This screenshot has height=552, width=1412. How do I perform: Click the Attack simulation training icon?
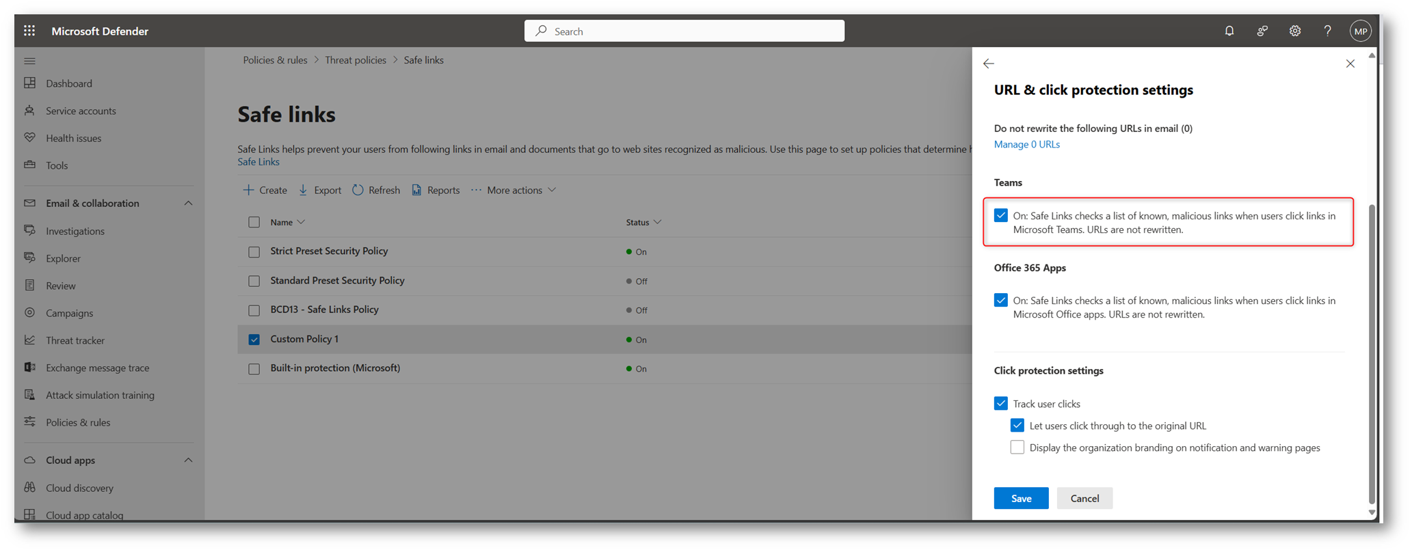pyautogui.click(x=29, y=394)
